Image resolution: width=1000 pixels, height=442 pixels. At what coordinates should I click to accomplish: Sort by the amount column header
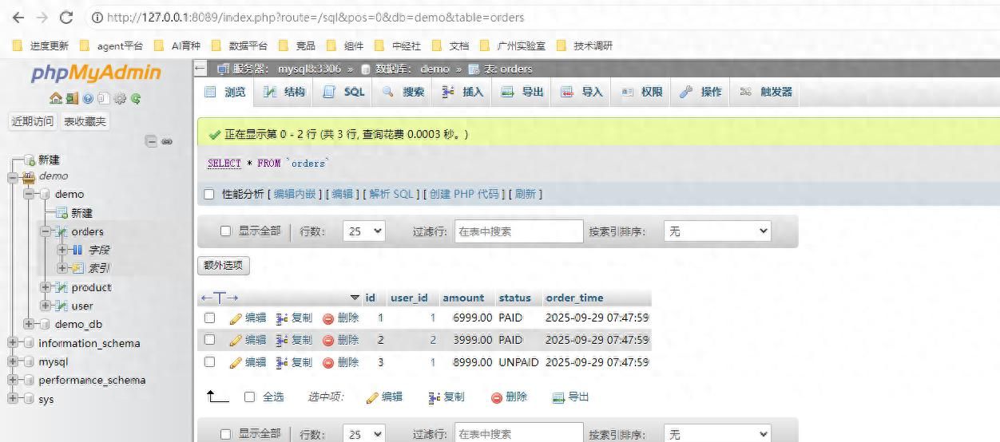point(463,298)
